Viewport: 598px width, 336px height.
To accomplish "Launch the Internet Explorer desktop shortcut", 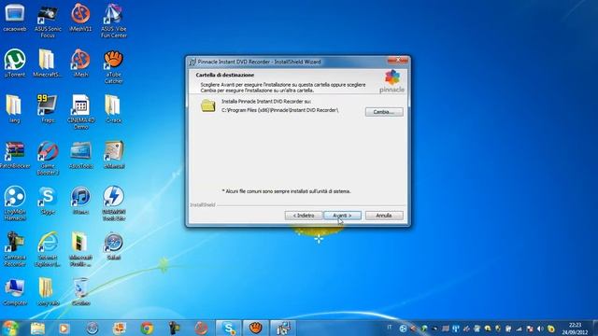I will click(48, 249).
